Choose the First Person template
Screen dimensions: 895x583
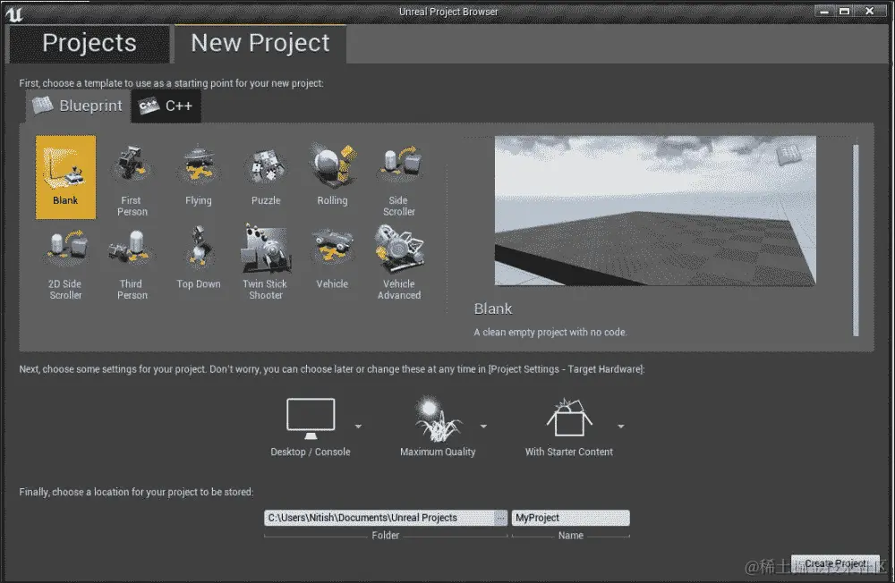pos(132,180)
